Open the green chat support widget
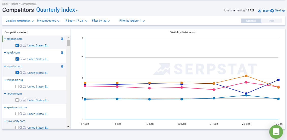 coord(276,132)
